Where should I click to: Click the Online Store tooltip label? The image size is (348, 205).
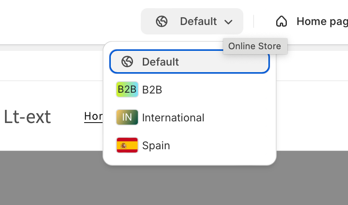click(255, 46)
